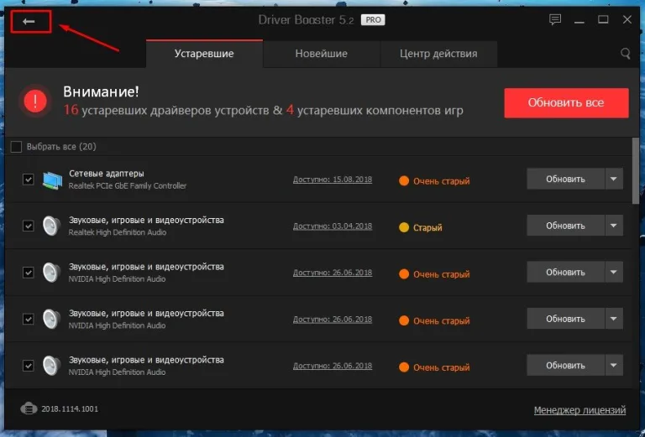This screenshot has height=437, width=645.
Task: Click the network adapter monitor icon
Action: (x=52, y=179)
